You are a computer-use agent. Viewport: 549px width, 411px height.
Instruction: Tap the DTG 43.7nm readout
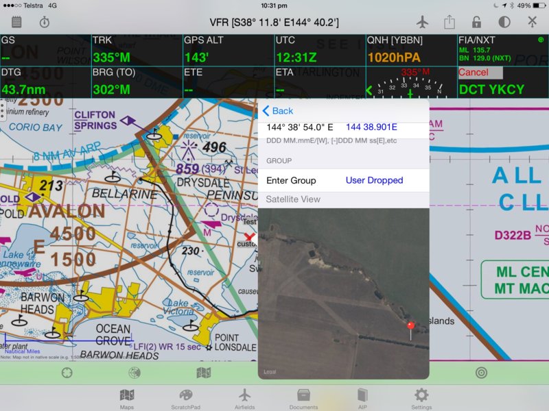click(x=45, y=82)
